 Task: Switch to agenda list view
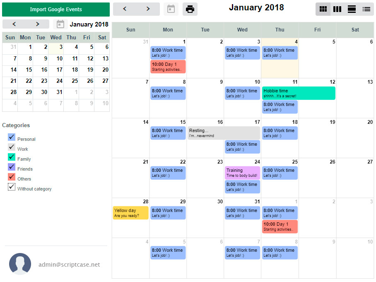[x=366, y=9]
